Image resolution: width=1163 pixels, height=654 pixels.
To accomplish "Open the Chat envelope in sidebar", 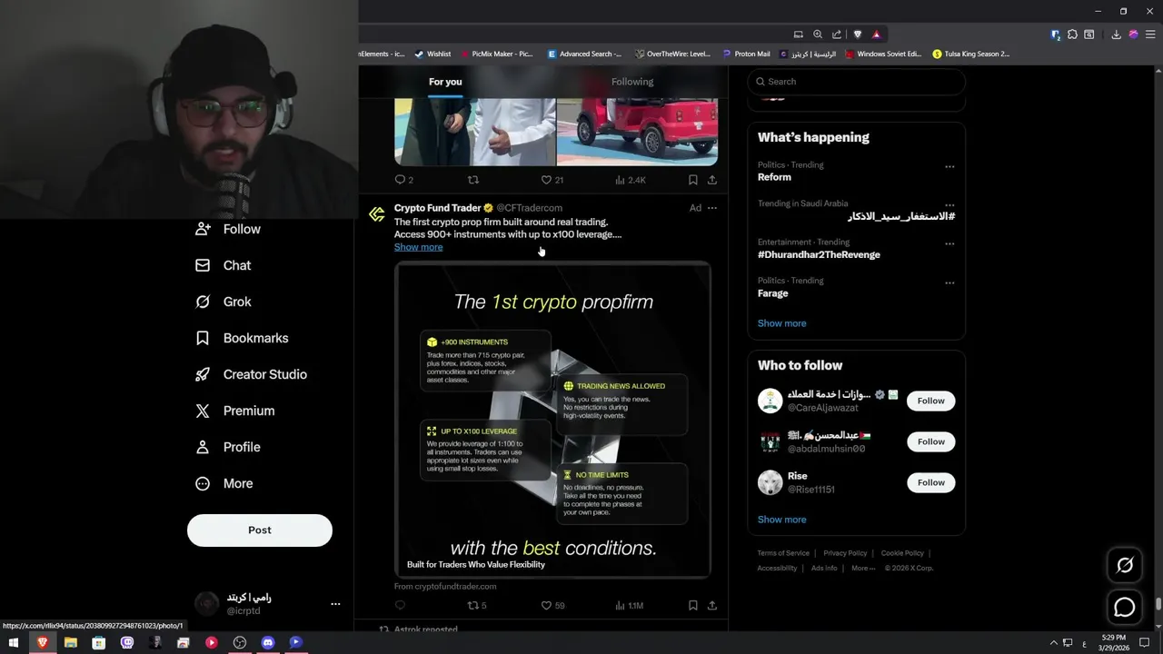I will click(x=224, y=265).
